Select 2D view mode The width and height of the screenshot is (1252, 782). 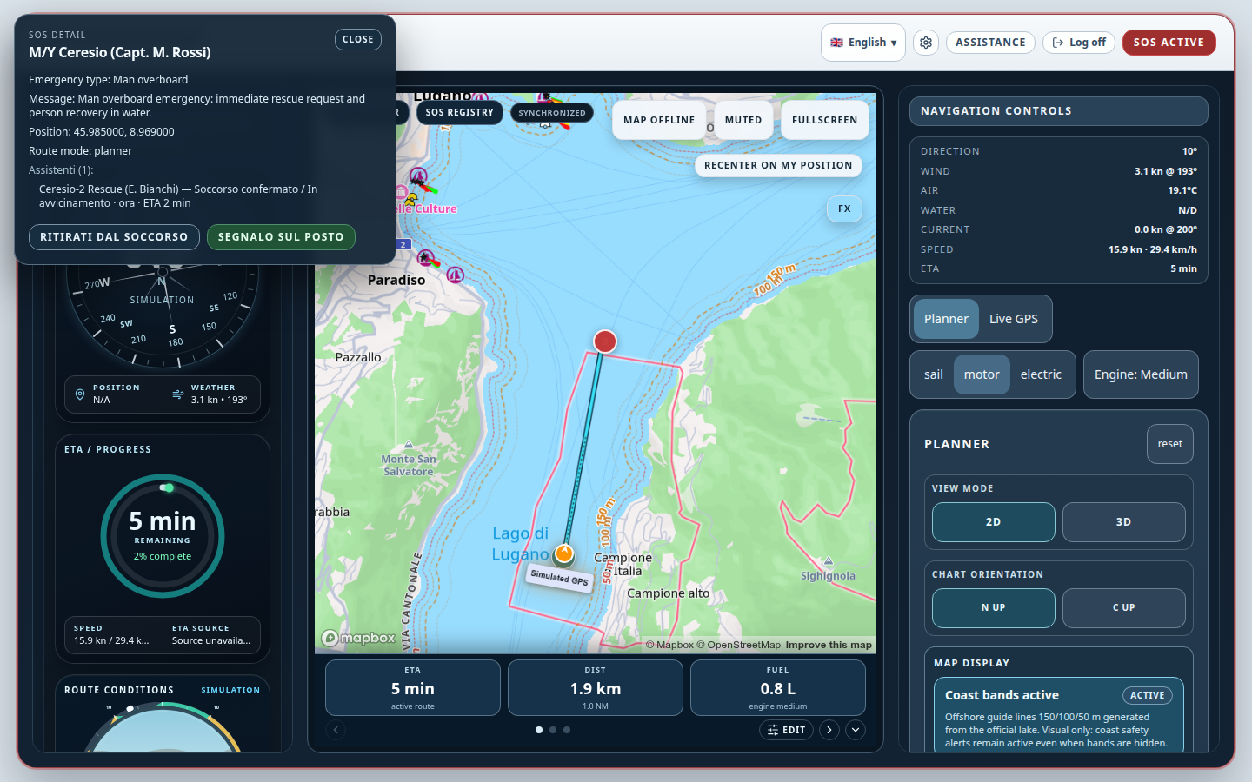tap(993, 522)
